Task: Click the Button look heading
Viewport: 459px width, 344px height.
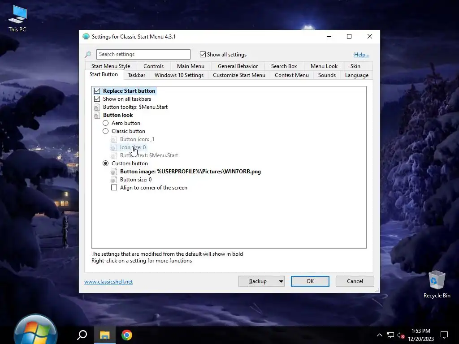Action: (118, 115)
